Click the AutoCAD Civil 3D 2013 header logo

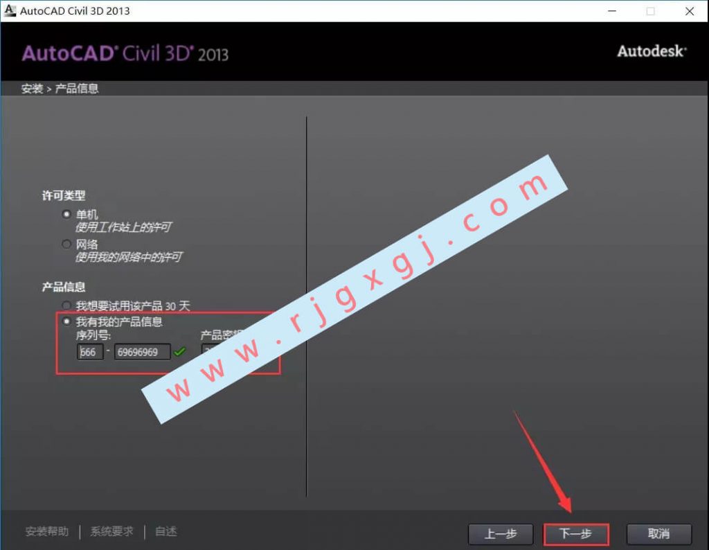pyautogui.click(x=125, y=53)
